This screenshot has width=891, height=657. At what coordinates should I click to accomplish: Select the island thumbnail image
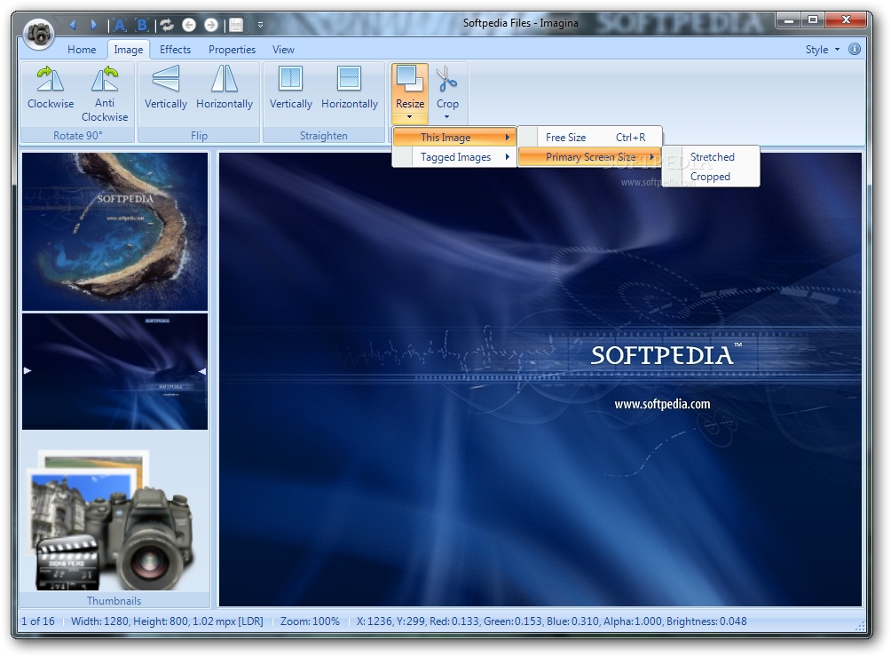[x=114, y=232]
